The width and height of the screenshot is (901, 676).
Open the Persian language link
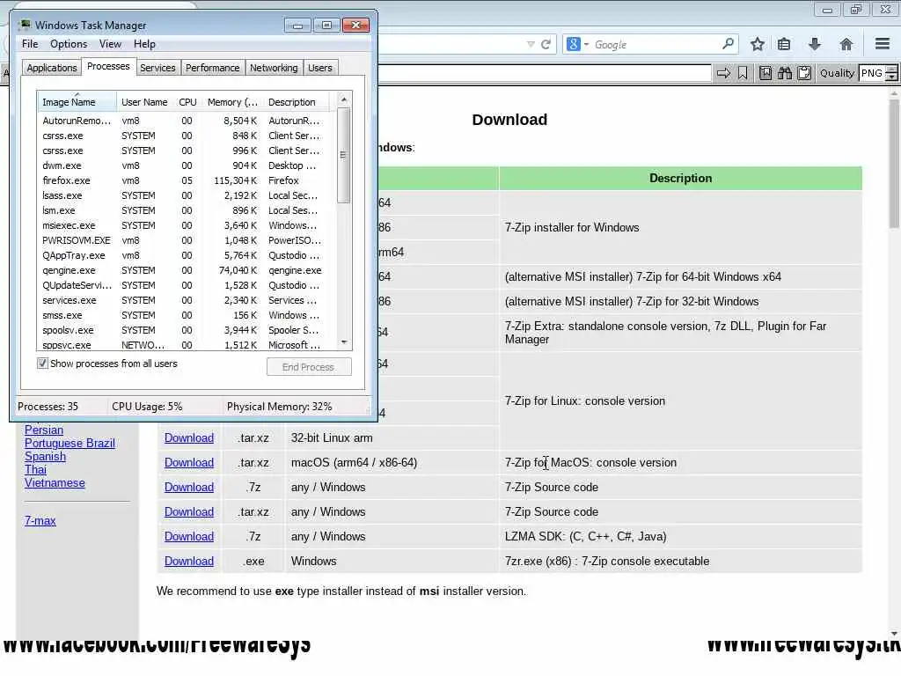tap(44, 430)
